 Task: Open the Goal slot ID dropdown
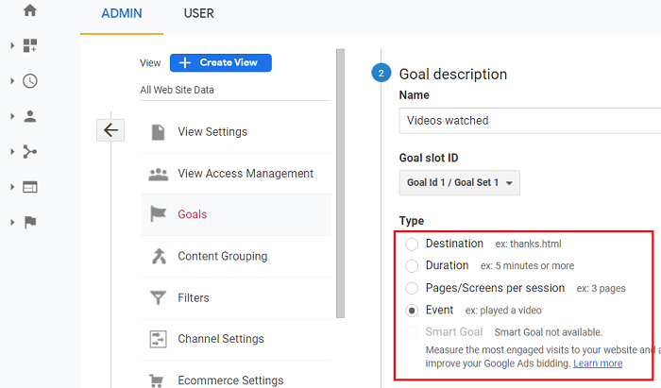click(x=460, y=183)
